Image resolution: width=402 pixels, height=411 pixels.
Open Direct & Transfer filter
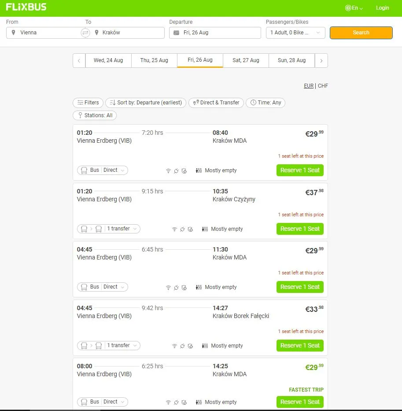click(x=216, y=103)
